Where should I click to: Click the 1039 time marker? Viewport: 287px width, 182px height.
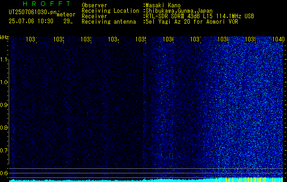click(250, 39)
